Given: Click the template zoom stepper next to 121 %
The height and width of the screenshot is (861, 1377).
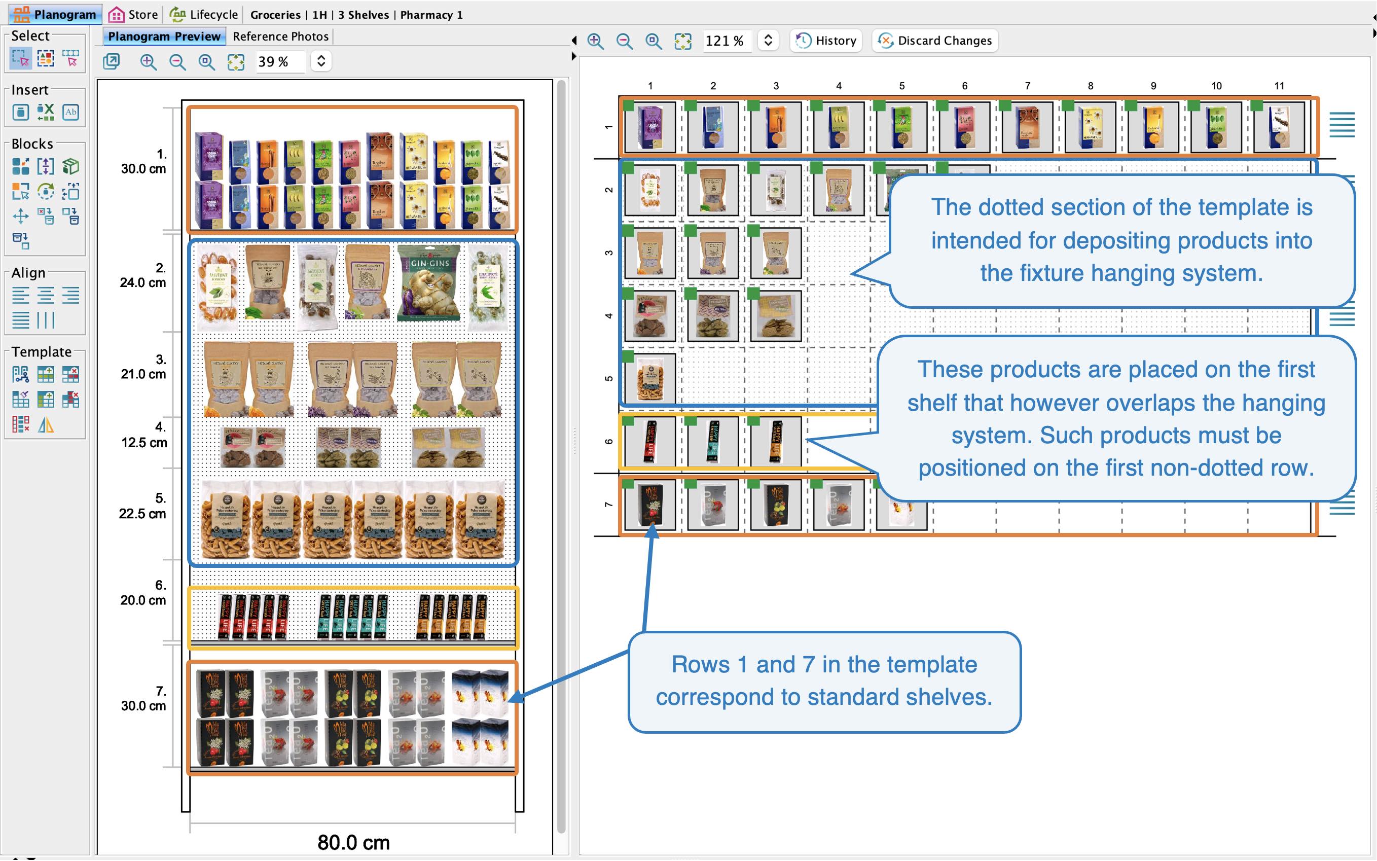Looking at the screenshot, I should [768, 41].
